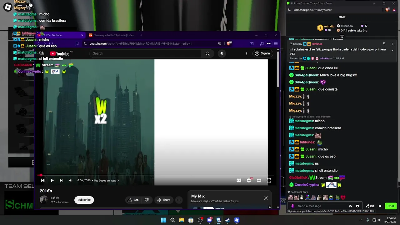Open a new browser tab
Viewport: 400px width, 225px height.
pos(141,35)
